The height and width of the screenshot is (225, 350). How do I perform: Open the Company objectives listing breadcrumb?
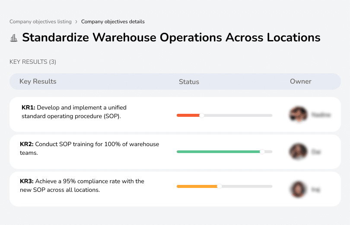[41, 22]
